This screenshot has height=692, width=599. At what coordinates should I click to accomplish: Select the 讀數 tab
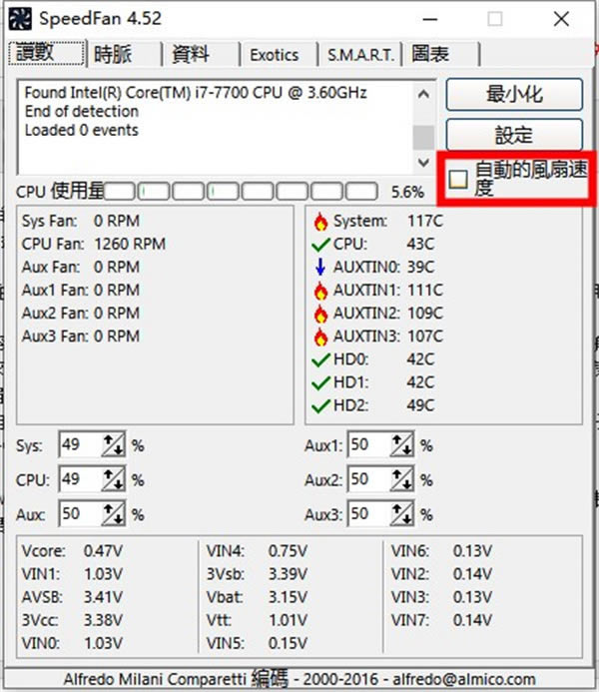coord(46,53)
